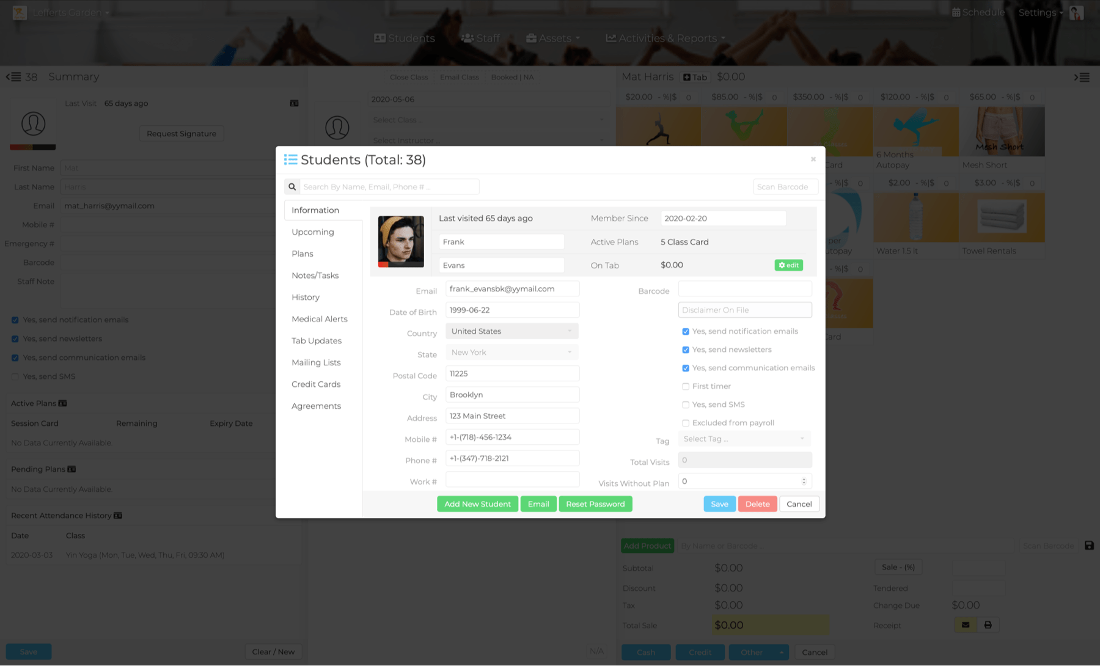This screenshot has height=666, width=1100.
Task: Open the History tab
Action: 306,298
